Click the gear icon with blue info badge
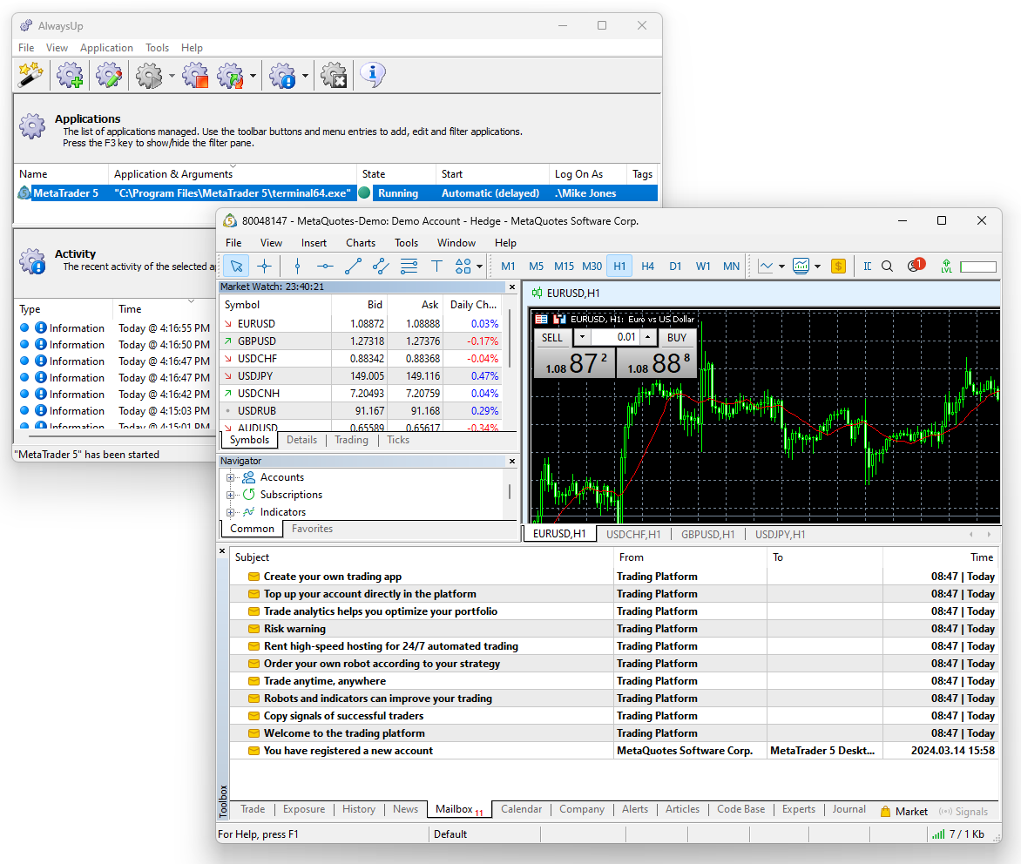The width and height of the screenshot is (1021, 864). [x=282, y=76]
